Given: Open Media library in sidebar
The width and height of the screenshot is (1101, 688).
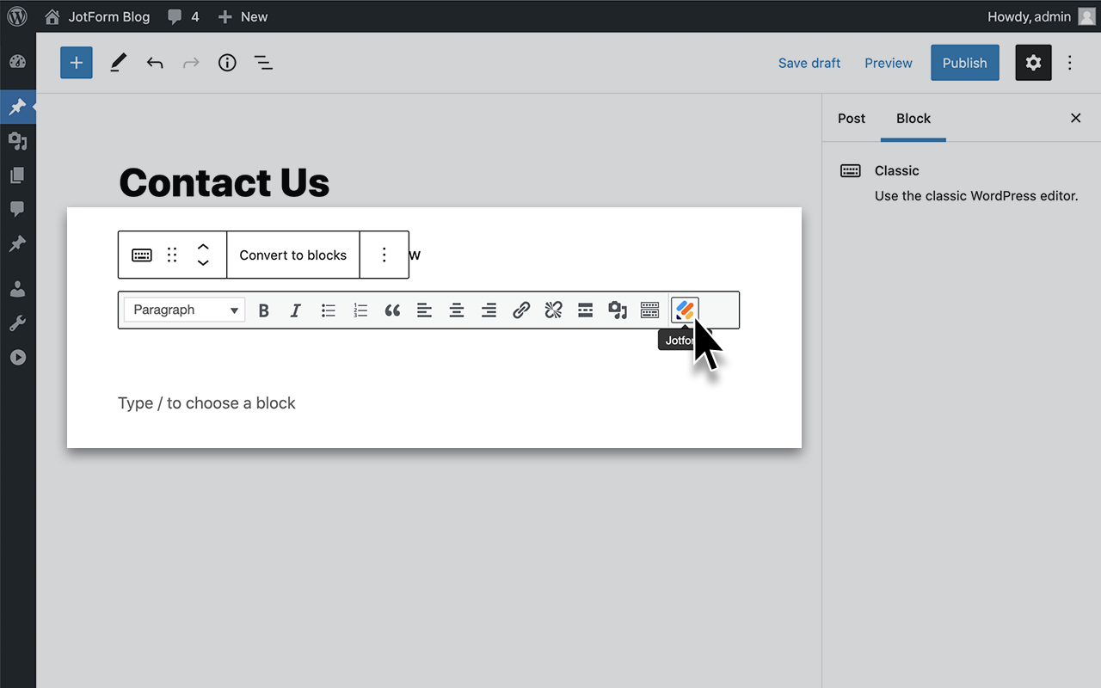Looking at the screenshot, I should coord(17,141).
